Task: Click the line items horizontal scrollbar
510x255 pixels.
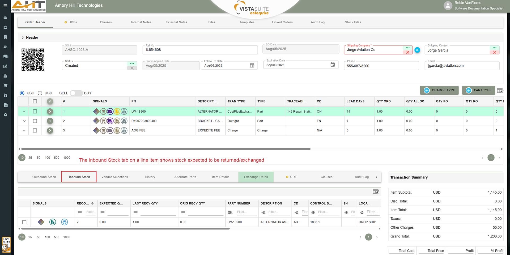Action: tap(166, 149)
